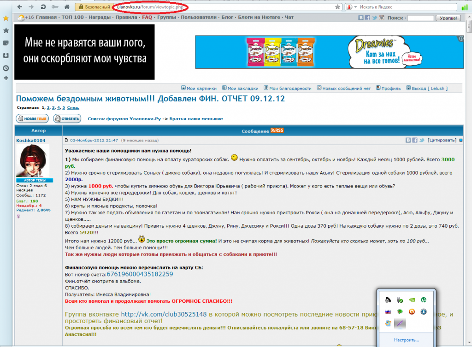Image resolution: width=472 pixels, height=347 pixels.
Task: Open Правила in the forum menu
Action: point(126,17)
